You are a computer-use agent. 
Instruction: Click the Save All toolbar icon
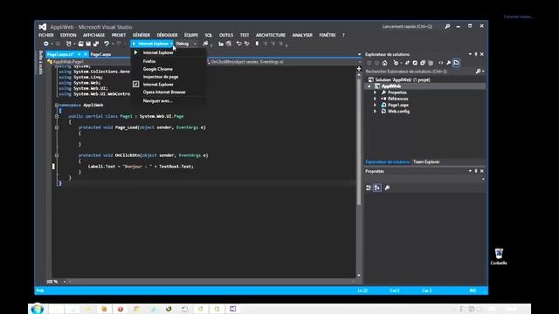pos(96,44)
